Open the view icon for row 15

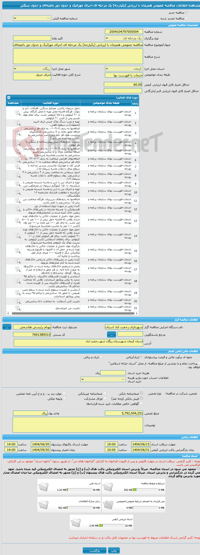tap(18, 251)
